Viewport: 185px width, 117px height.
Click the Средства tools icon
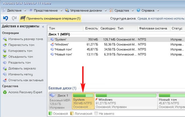(111, 10)
